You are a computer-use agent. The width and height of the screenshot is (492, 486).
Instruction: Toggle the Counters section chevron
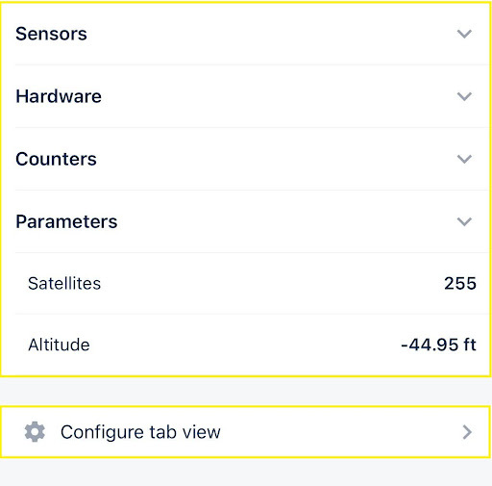point(464,159)
